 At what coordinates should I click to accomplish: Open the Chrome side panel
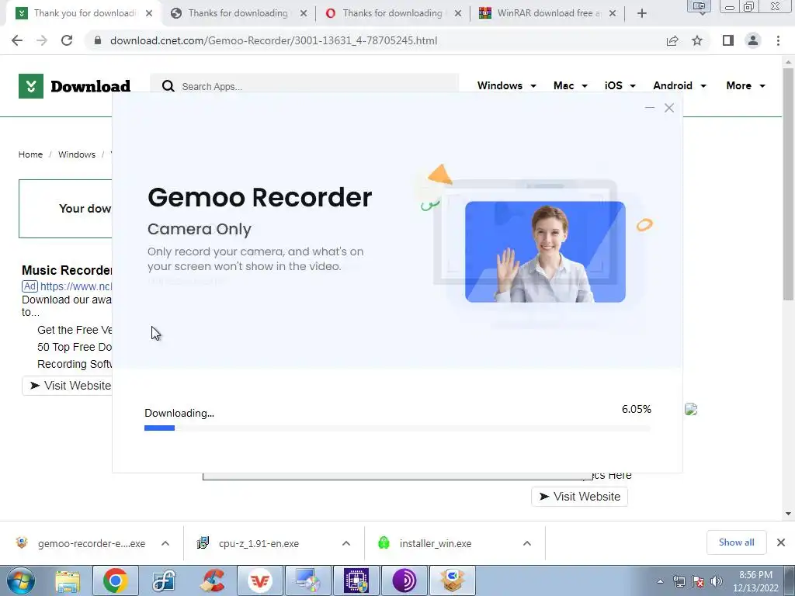point(728,40)
